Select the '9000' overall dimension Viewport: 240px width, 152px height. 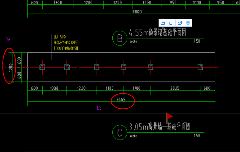[137, 12]
